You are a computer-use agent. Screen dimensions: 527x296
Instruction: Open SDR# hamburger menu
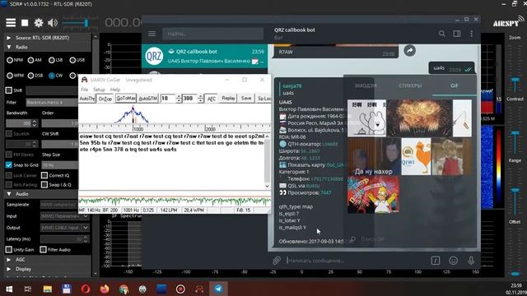click(11, 23)
